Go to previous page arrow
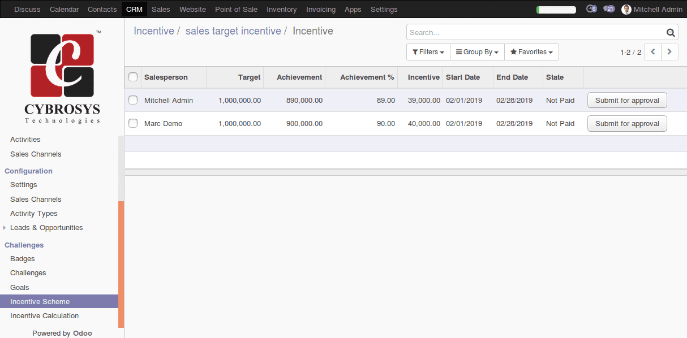Image resolution: width=687 pixels, height=338 pixels. coord(653,52)
